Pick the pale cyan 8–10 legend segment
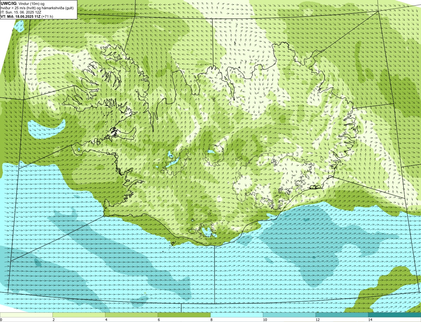The width and height of the screenshot is (421, 322). (237, 315)
